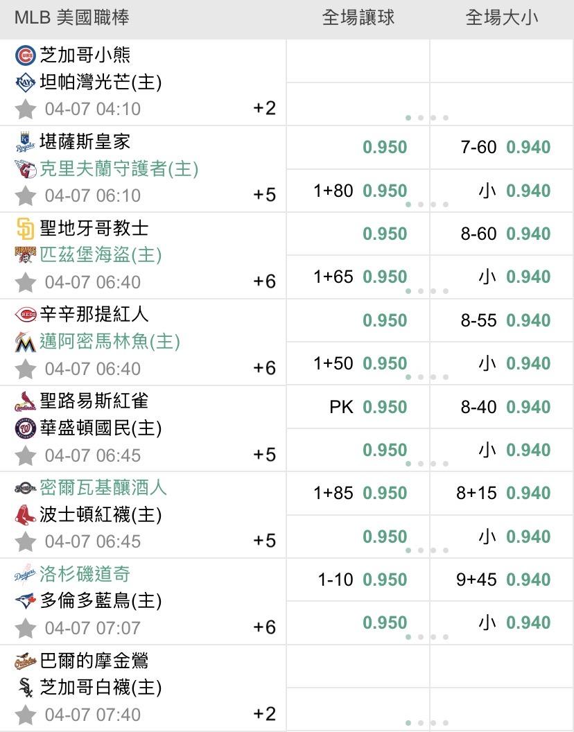This screenshot has height=732, width=574.
Task: Click page dots under Royals handicap odds
Action: (x=426, y=204)
